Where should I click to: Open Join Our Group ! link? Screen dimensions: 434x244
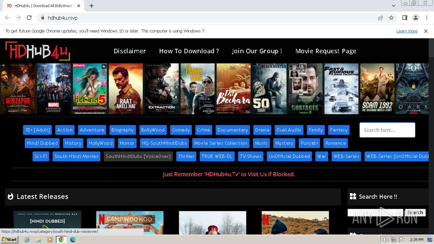[x=257, y=51]
